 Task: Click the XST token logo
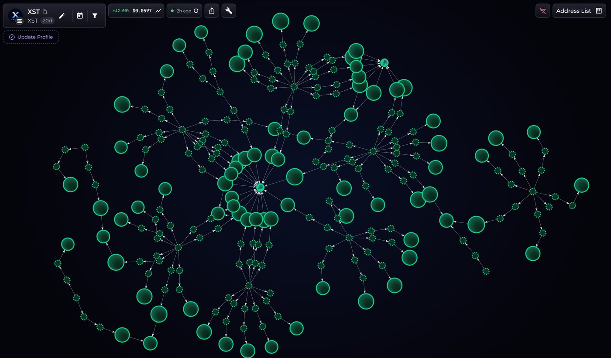click(x=15, y=15)
